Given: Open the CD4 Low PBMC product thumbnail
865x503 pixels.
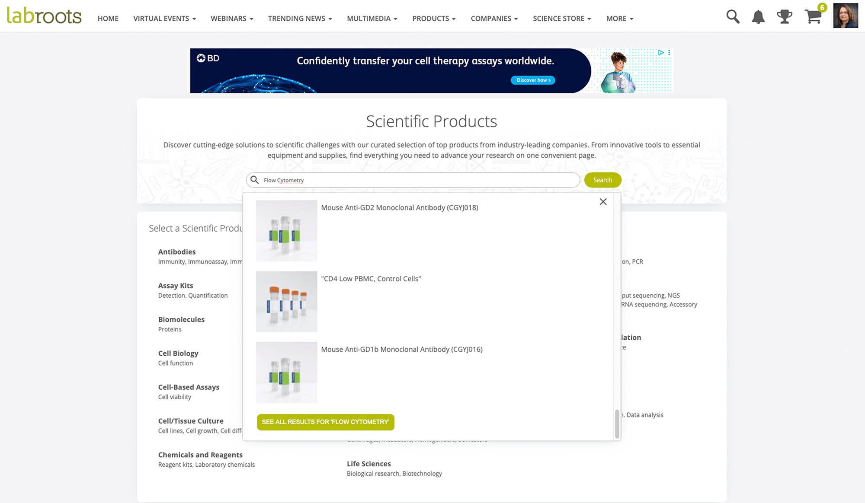Looking at the screenshot, I should click(286, 302).
